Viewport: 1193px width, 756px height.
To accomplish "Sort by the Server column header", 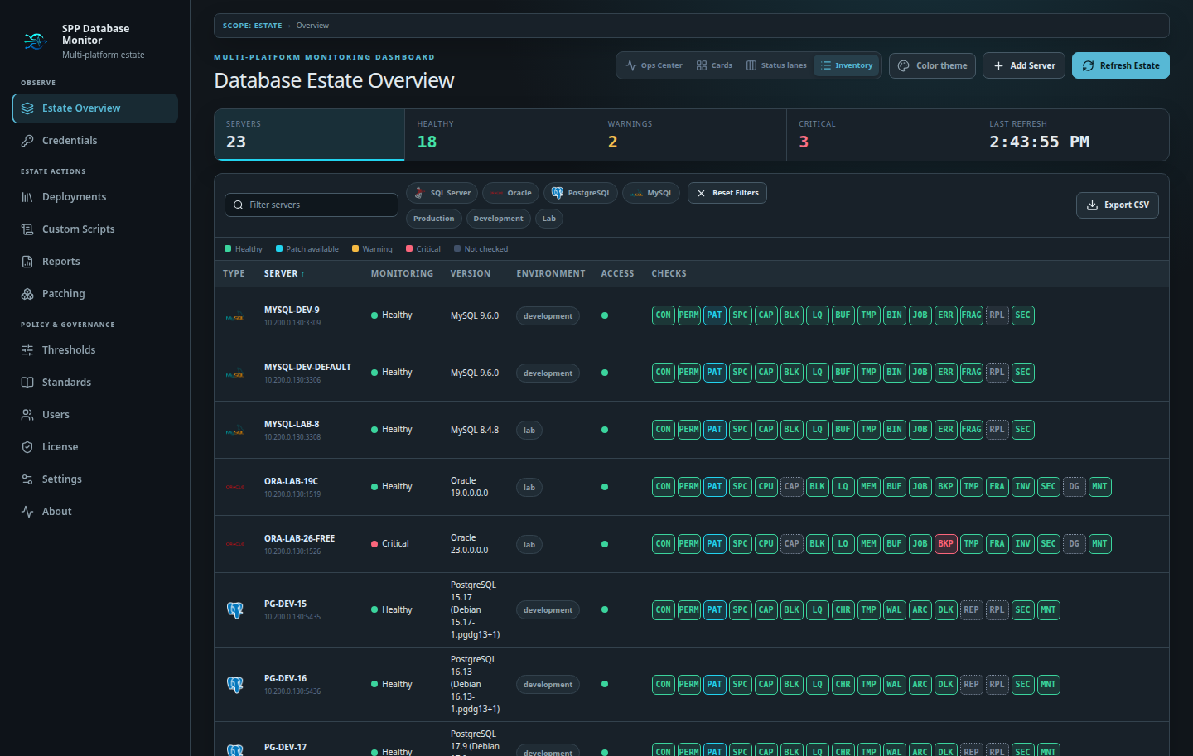I will point(284,274).
